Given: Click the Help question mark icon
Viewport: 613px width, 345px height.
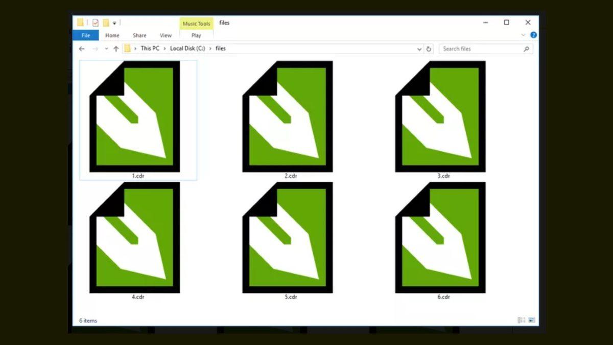Looking at the screenshot, I should click(533, 35).
